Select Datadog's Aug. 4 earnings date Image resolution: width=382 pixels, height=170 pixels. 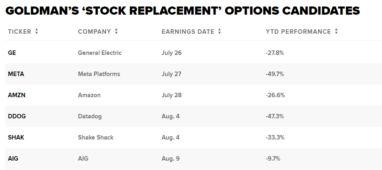pyautogui.click(x=171, y=116)
